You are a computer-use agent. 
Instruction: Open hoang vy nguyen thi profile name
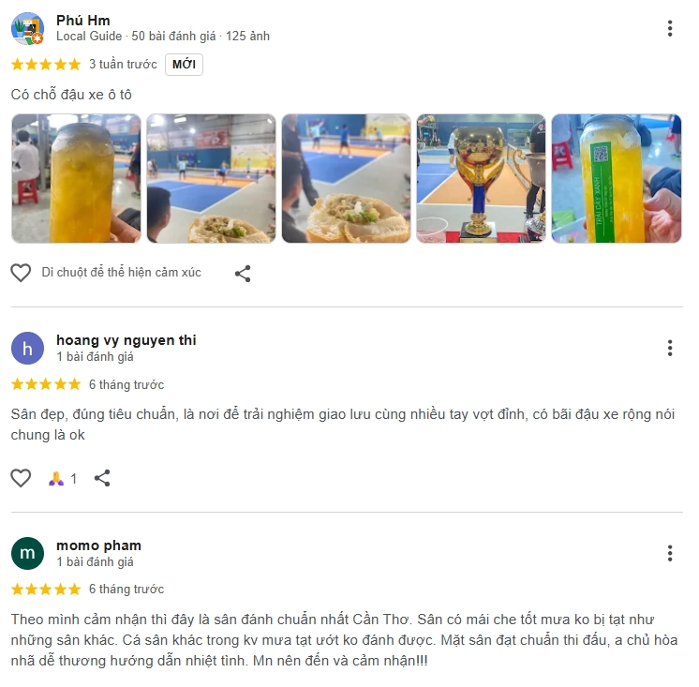point(126,340)
